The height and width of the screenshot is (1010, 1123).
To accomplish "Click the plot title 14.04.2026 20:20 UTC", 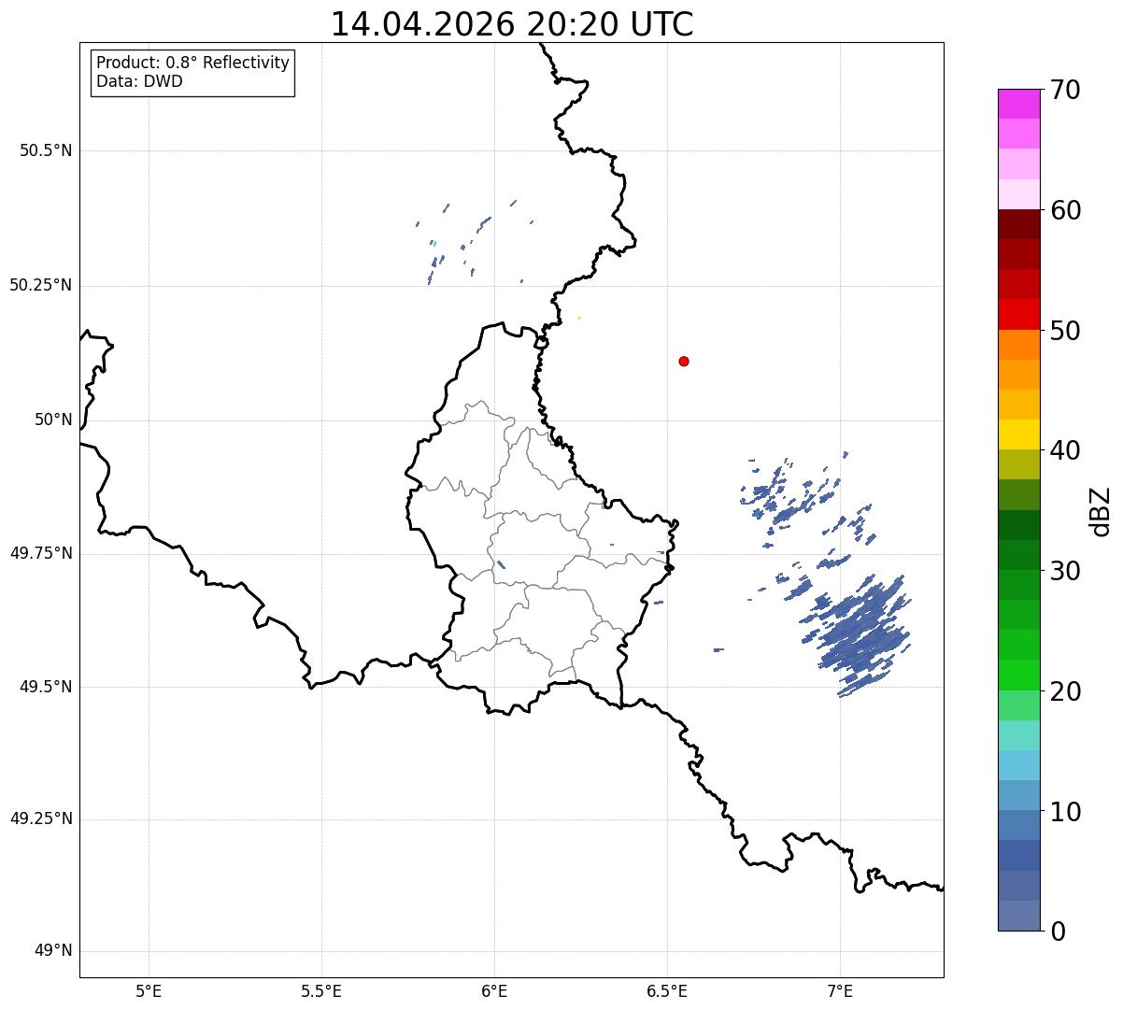I will [x=512, y=24].
